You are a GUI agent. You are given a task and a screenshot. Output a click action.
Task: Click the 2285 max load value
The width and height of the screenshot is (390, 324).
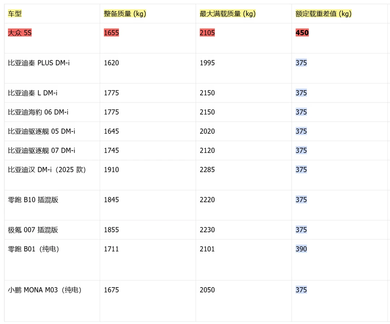pyautogui.click(x=207, y=169)
